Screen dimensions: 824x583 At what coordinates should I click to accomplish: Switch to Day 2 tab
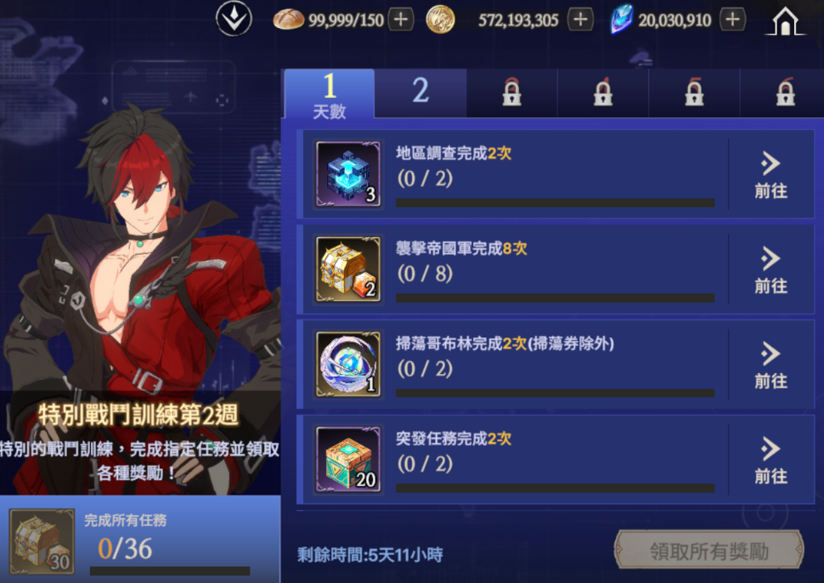pyautogui.click(x=420, y=93)
